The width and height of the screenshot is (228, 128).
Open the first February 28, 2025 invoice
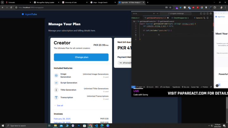coord(62,119)
